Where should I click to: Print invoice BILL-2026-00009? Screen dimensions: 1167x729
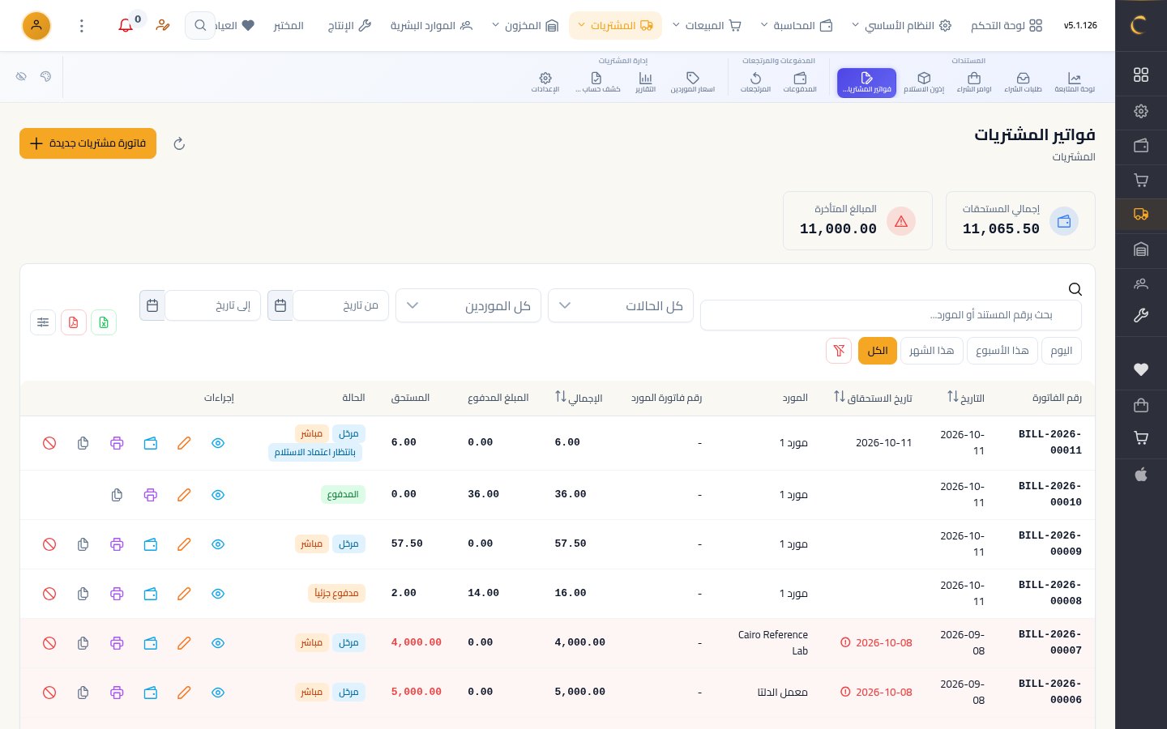coord(117,544)
